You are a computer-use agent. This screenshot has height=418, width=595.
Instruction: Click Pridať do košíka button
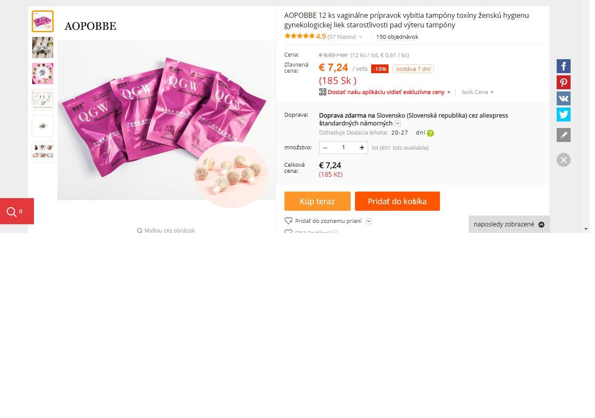pos(397,201)
